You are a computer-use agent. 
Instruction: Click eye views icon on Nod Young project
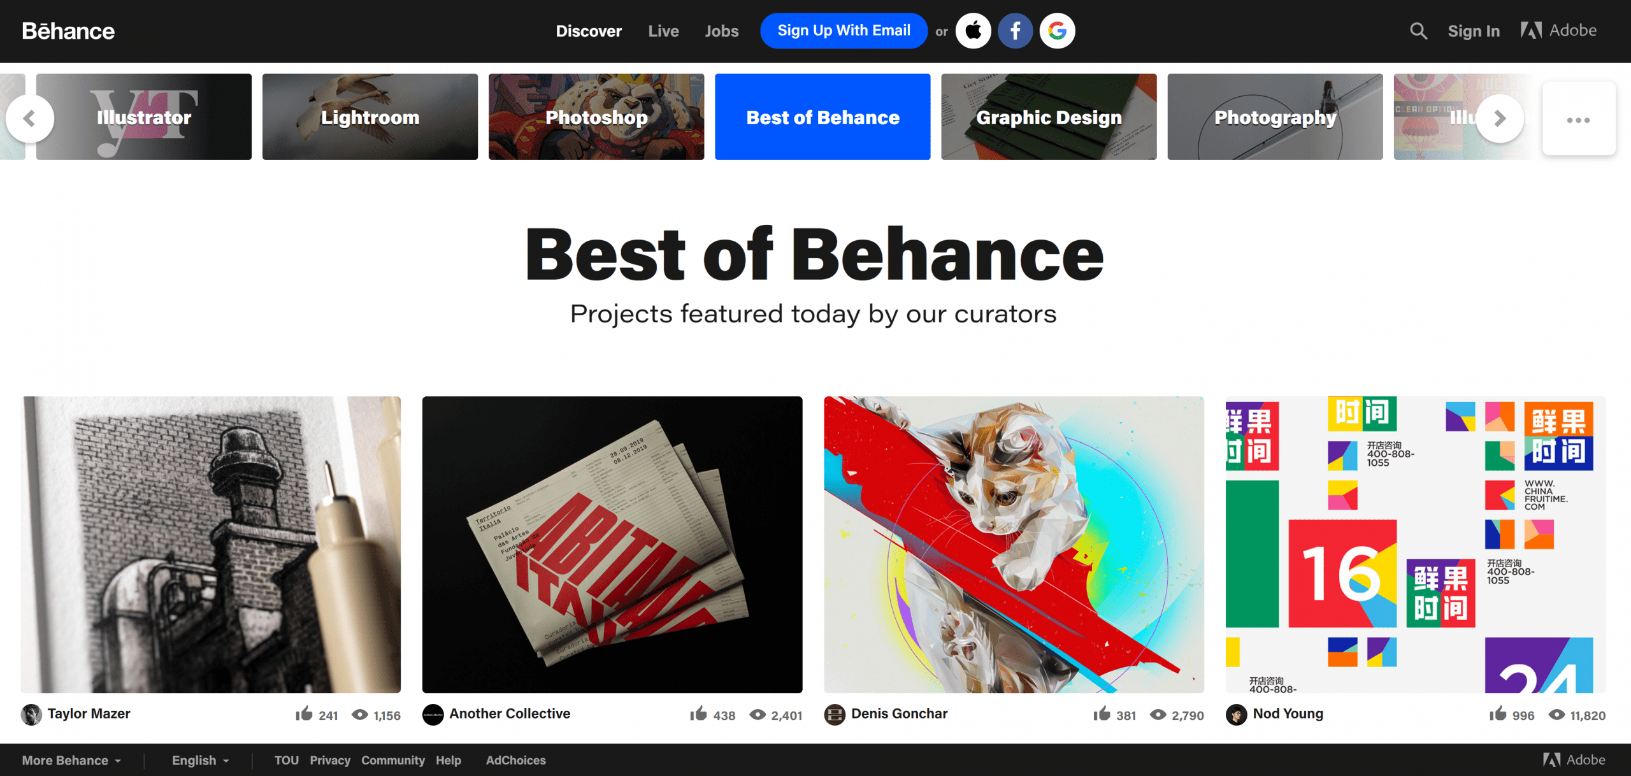(x=1556, y=714)
